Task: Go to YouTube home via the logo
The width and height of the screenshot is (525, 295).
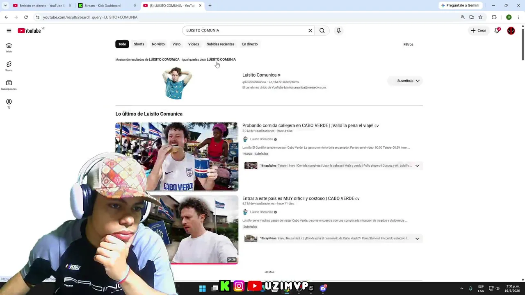Action: tap(29, 31)
